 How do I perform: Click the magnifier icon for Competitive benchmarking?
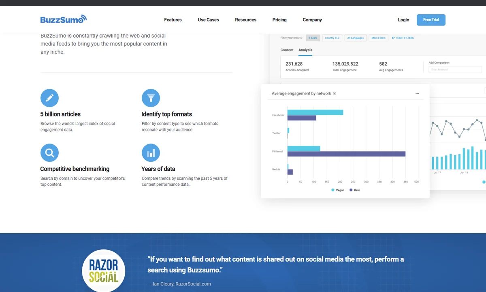point(49,153)
